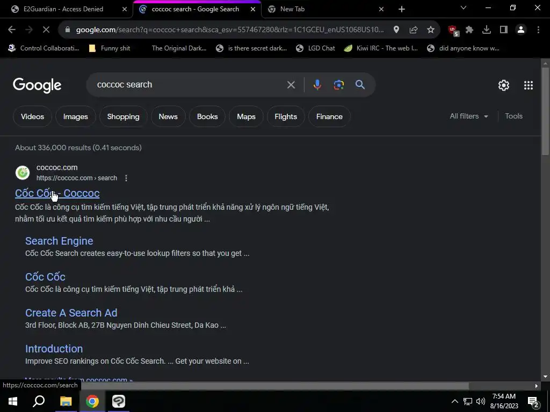Open the LGD Chat bookmark
The image size is (550, 412).
tap(316, 48)
